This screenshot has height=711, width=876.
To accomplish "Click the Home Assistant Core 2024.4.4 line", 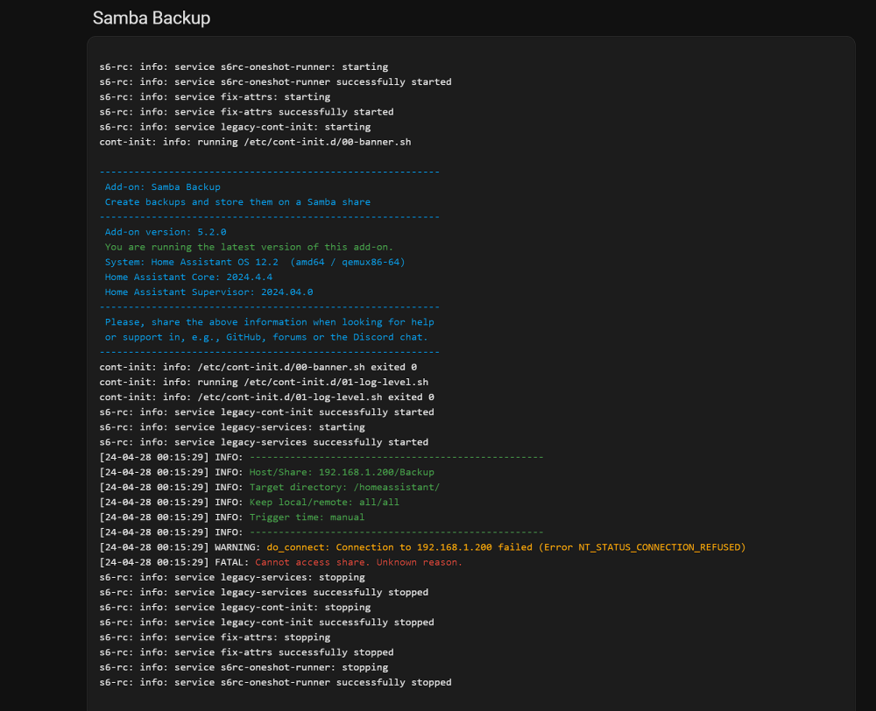I will (x=189, y=277).
